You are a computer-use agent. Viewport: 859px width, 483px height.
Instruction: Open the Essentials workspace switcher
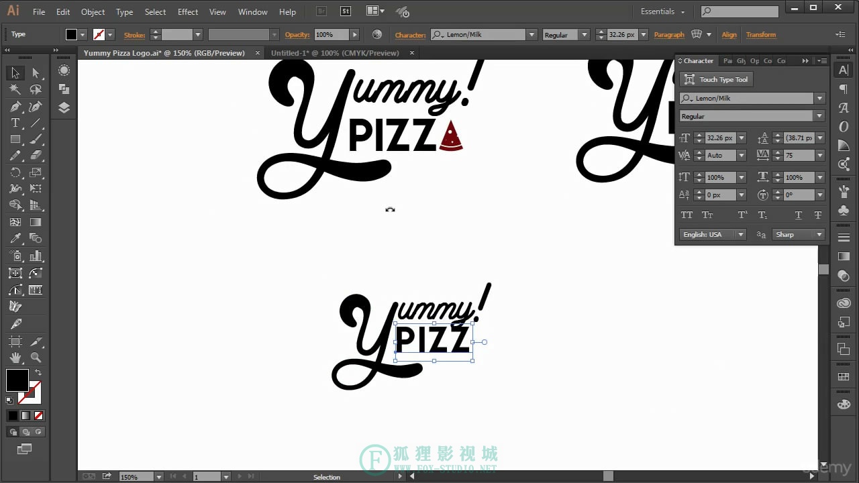click(663, 11)
